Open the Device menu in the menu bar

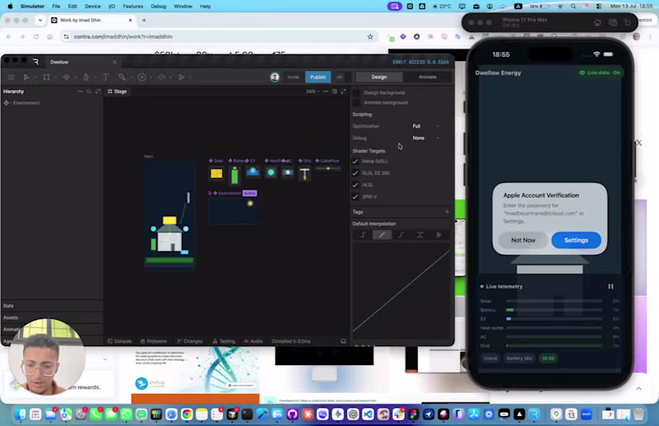(92, 7)
